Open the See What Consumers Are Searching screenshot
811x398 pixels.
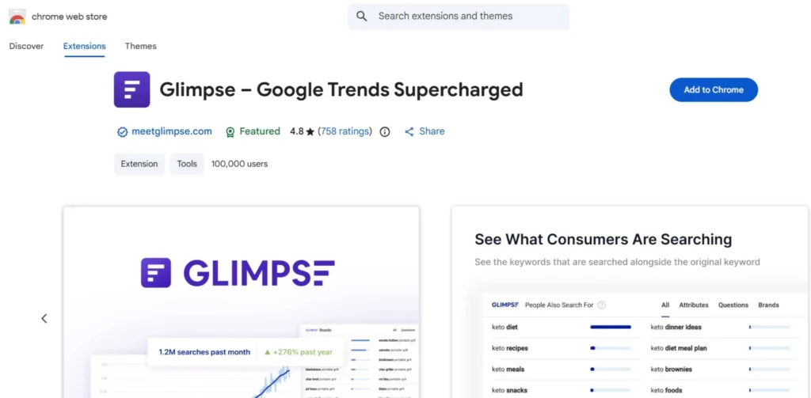630,302
